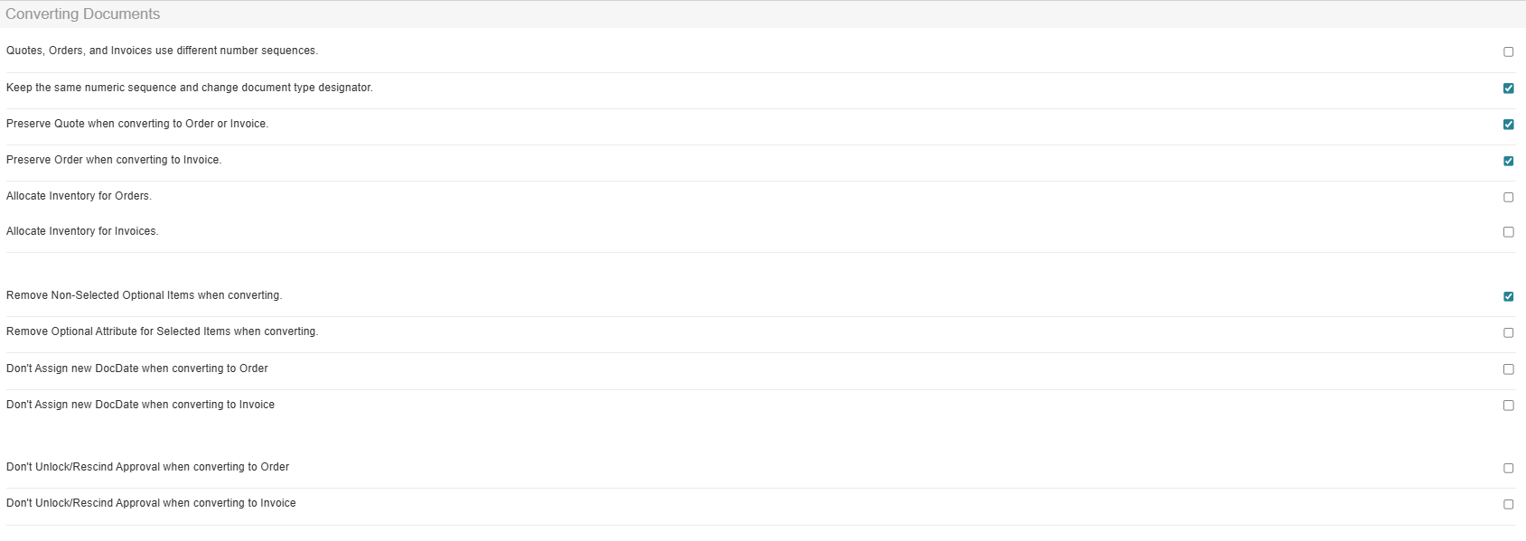Viewport: 1526px width, 541px height.
Task: Enable Remove Optional Attribute for Selected Items checkbox
Action: pos(1508,332)
